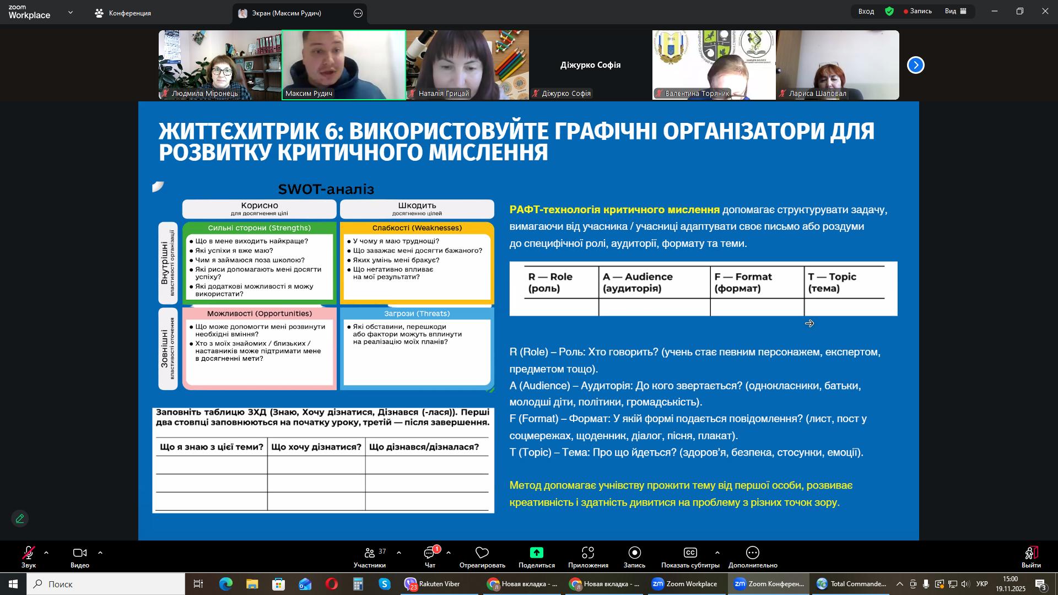Click the green annotation pencil icon
This screenshot has width=1058, height=595.
point(20,518)
